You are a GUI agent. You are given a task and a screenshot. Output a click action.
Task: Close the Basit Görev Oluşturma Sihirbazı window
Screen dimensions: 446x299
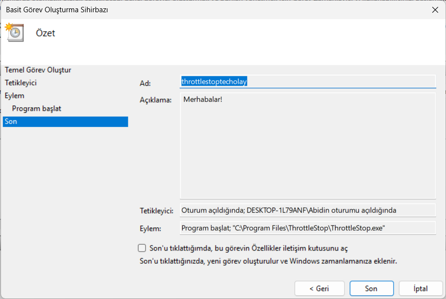coord(435,10)
